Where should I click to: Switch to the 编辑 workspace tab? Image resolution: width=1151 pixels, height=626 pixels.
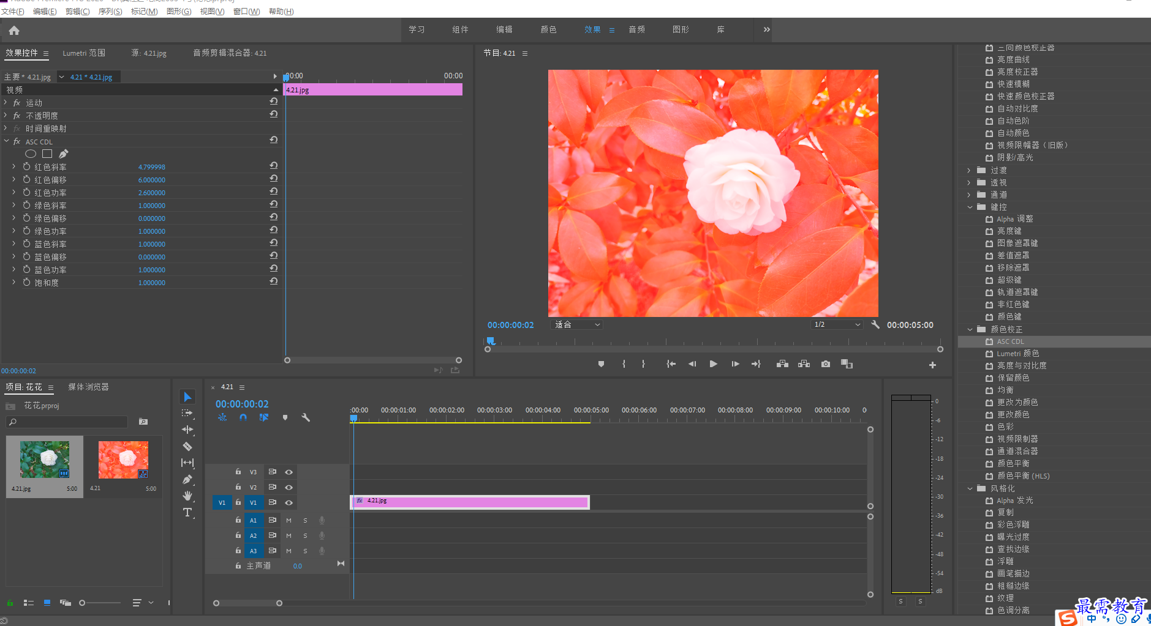click(x=504, y=29)
